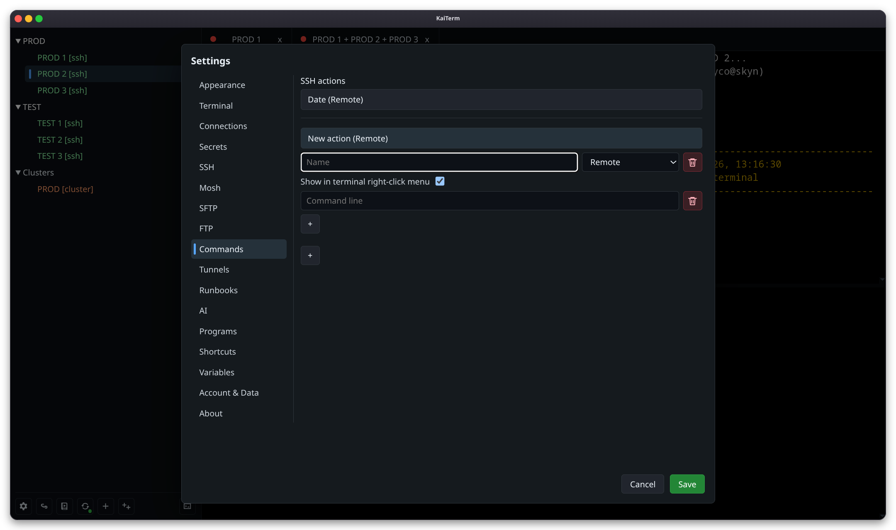Close the PROD 1 tab with its x
This screenshot has height=530, width=896.
coord(280,40)
